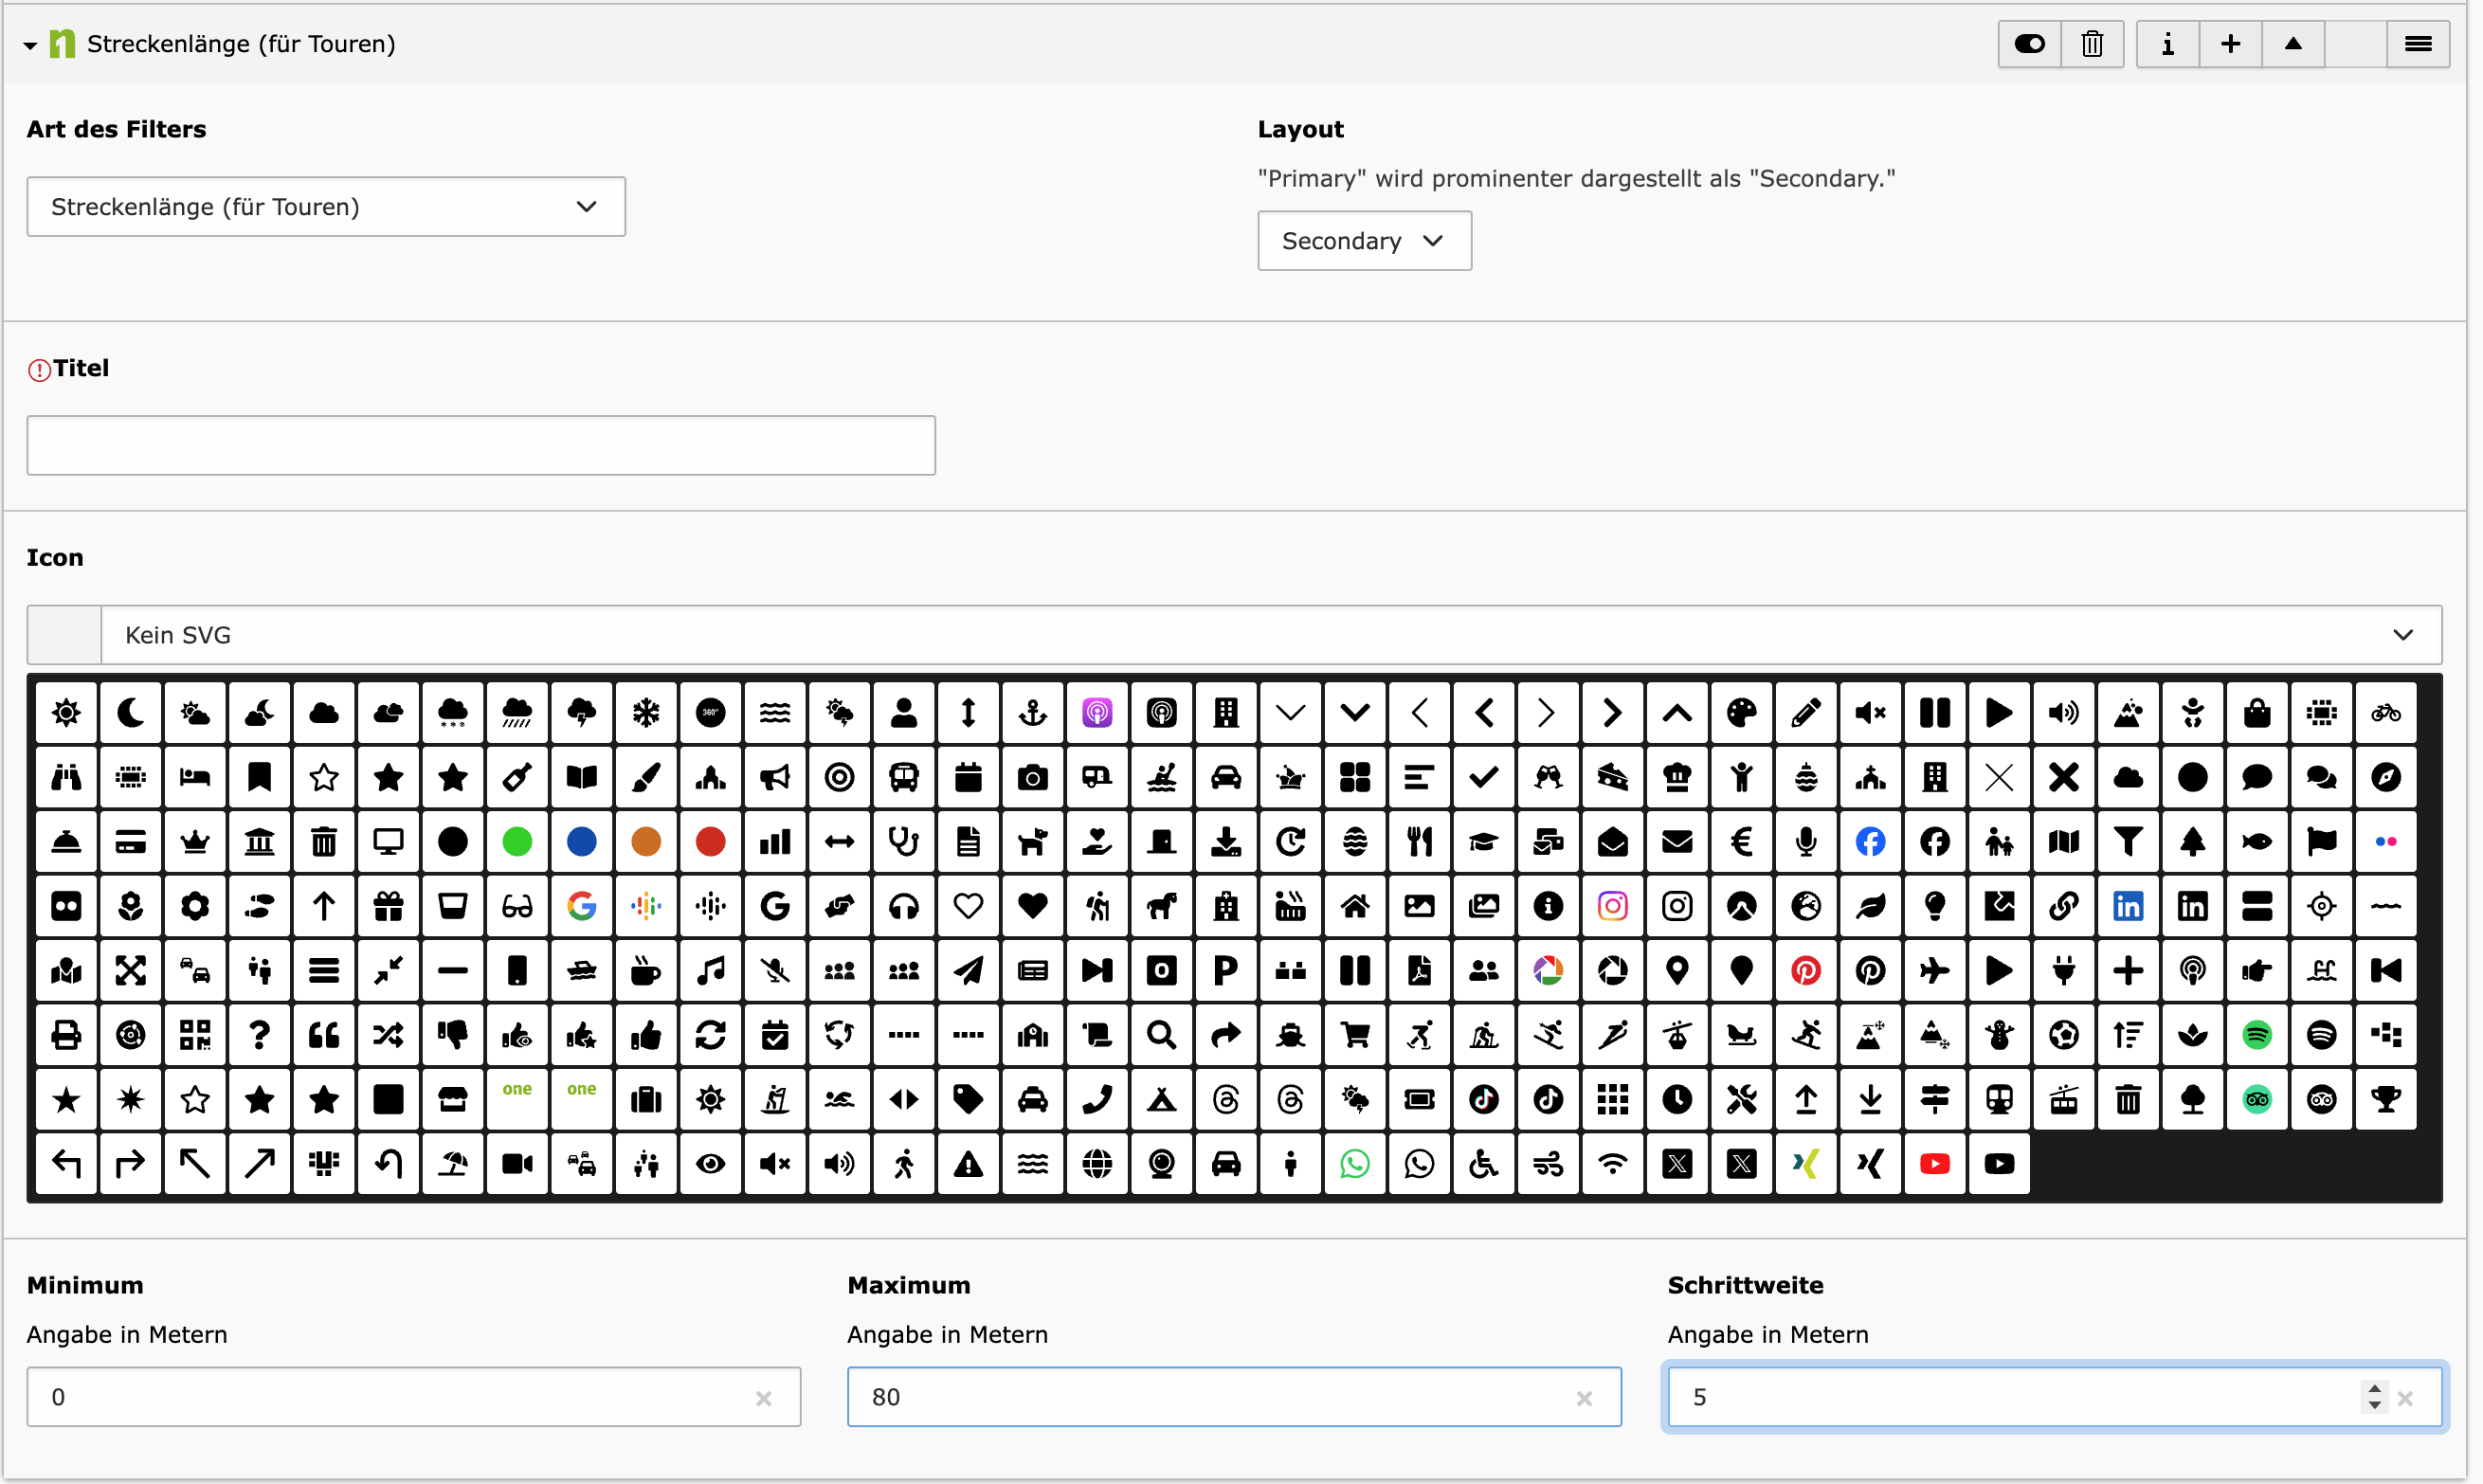The width and height of the screenshot is (2483, 1484).
Task: Open the Art des Filters dropdown
Action: pos(326,207)
